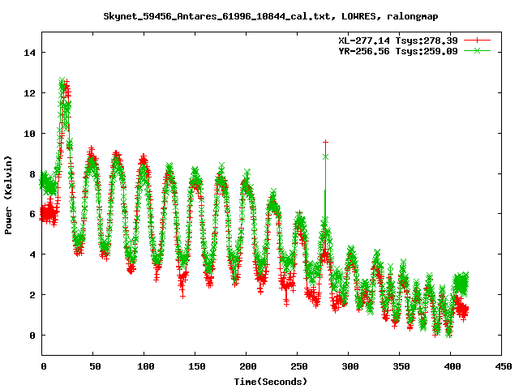Click the green data cluster at plot's right end

pyautogui.click(x=461, y=284)
